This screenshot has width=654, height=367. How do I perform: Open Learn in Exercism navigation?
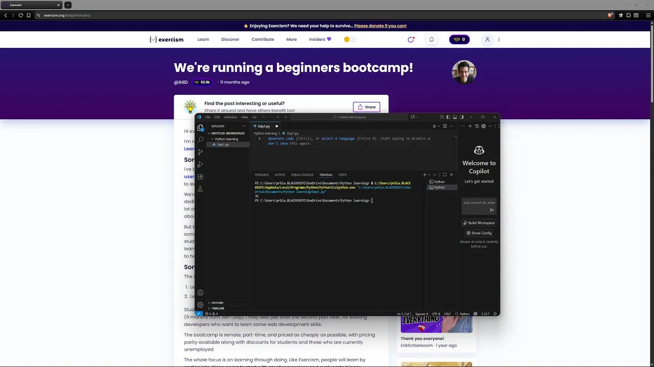203,39
